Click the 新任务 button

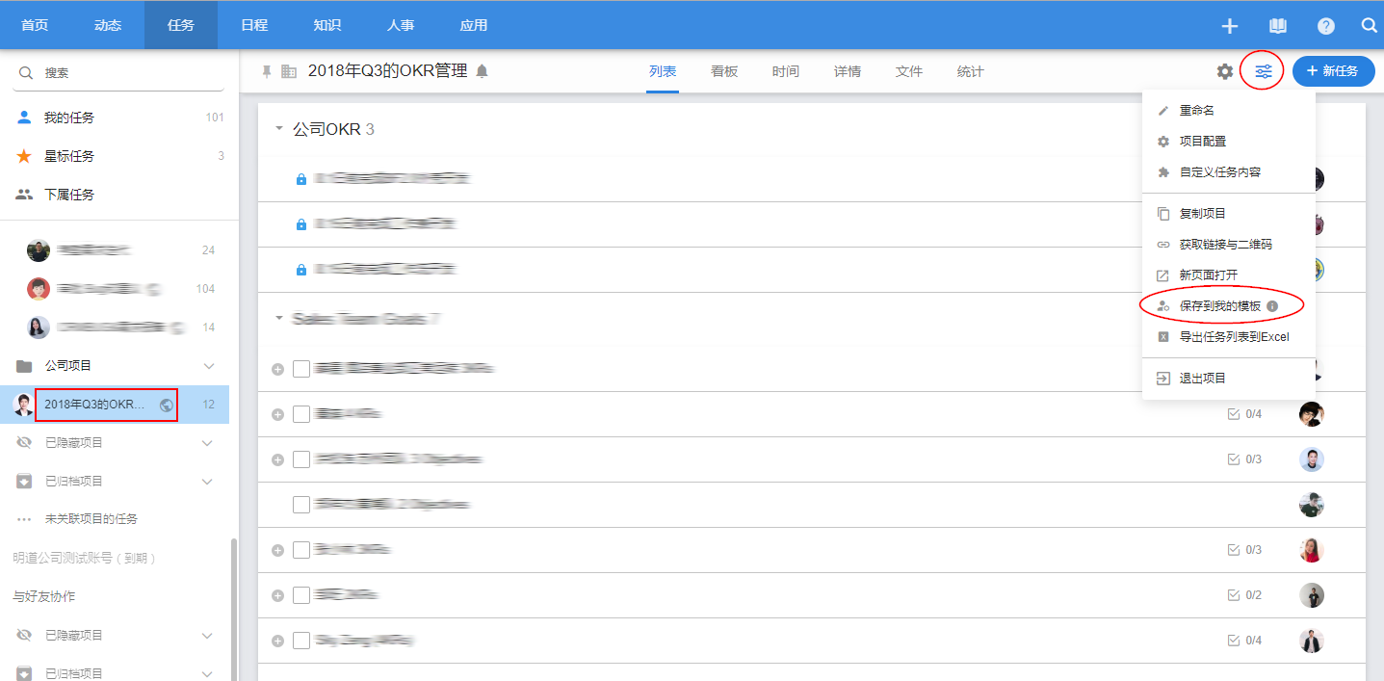(x=1333, y=71)
